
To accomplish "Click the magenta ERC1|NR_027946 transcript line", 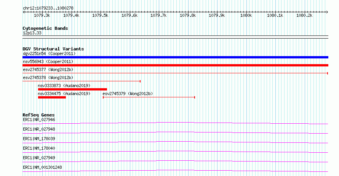I will [175, 123].
